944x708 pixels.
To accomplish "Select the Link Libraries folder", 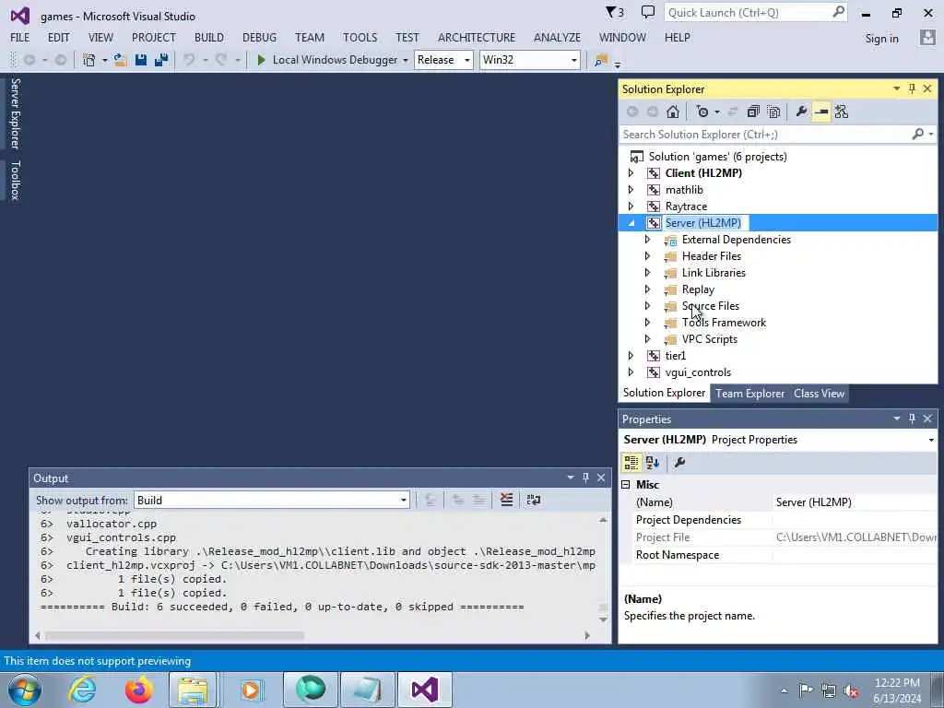I will [714, 273].
